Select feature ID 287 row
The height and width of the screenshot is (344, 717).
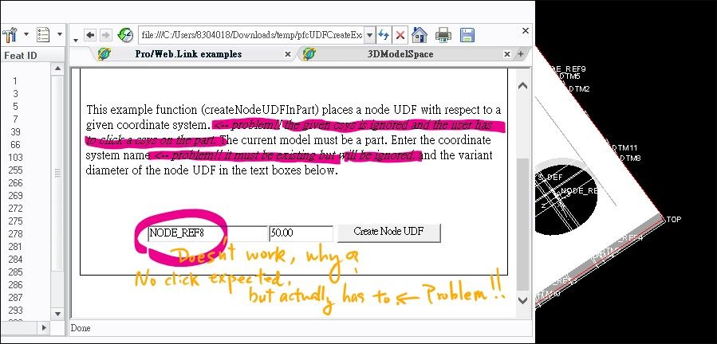[15, 297]
